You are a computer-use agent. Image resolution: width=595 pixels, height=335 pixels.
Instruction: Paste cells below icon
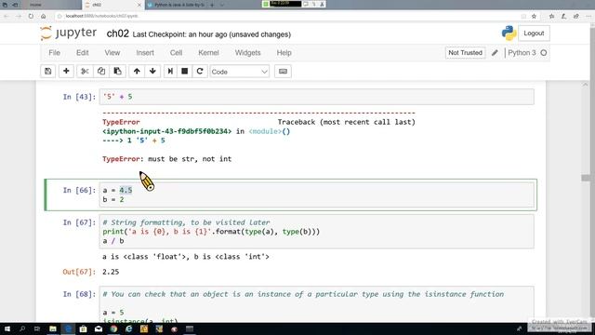tap(118, 72)
